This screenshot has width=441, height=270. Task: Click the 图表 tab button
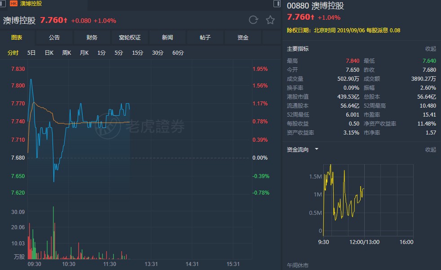(x=17, y=37)
